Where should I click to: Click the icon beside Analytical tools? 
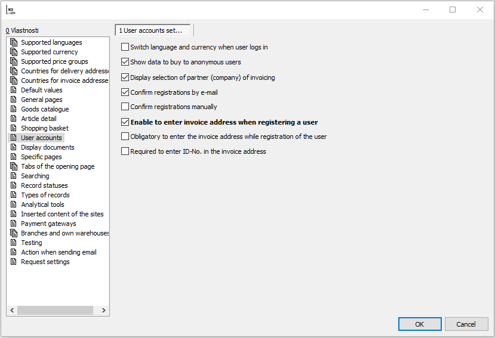14,204
